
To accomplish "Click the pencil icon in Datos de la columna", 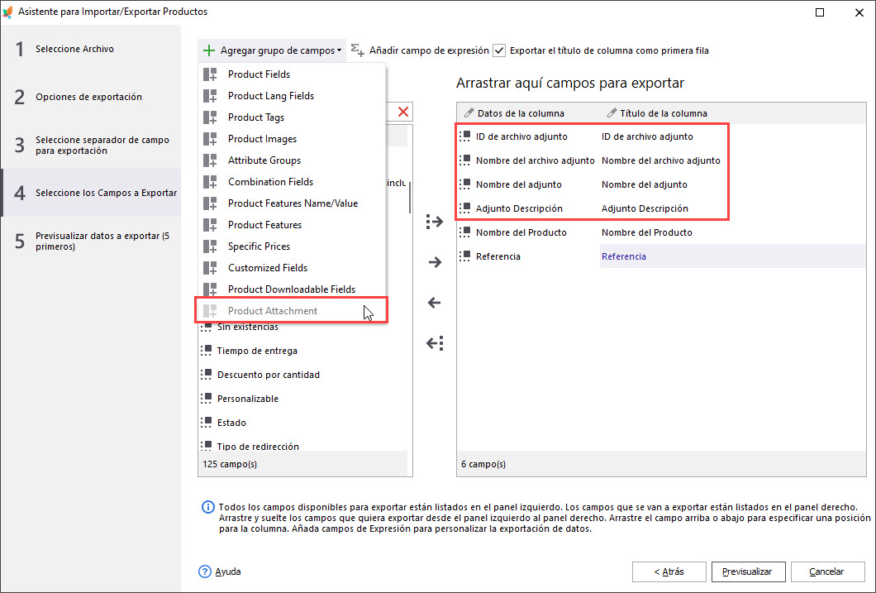I will [469, 113].
